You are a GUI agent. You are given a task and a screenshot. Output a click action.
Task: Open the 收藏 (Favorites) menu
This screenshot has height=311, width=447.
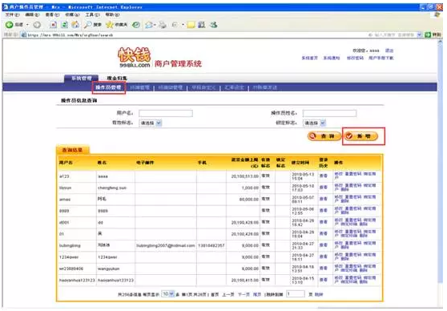(x=72, y=14)
